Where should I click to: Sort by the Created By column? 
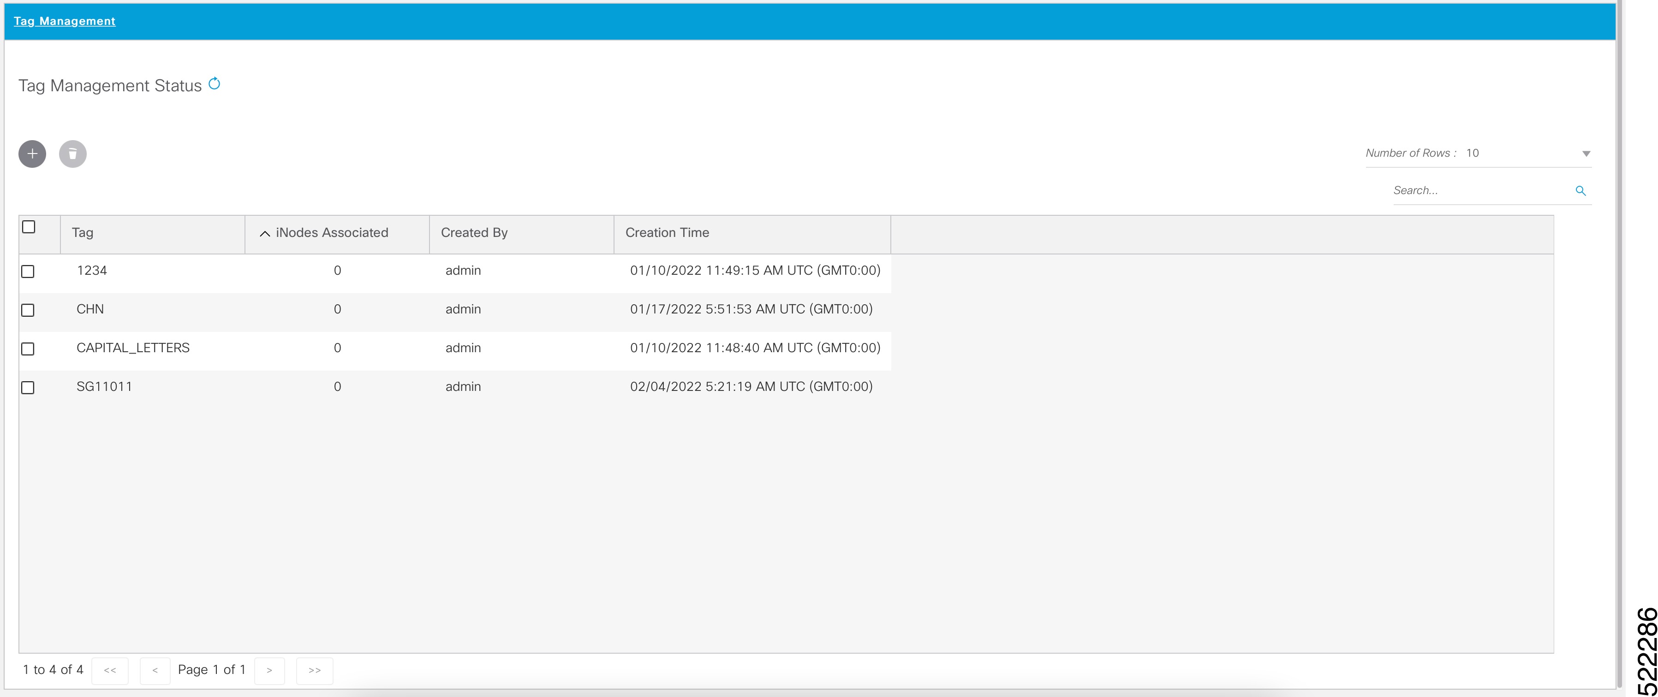pyautogui.click(x=474, y=233)
